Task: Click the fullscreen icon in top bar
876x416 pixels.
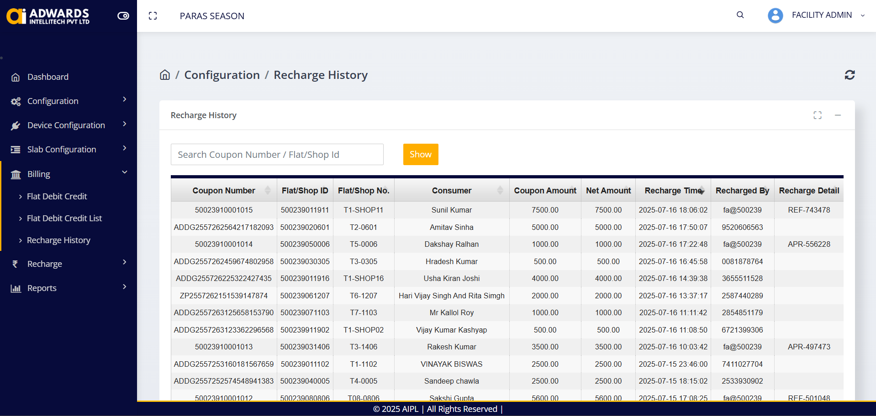Action: (153, 16)
